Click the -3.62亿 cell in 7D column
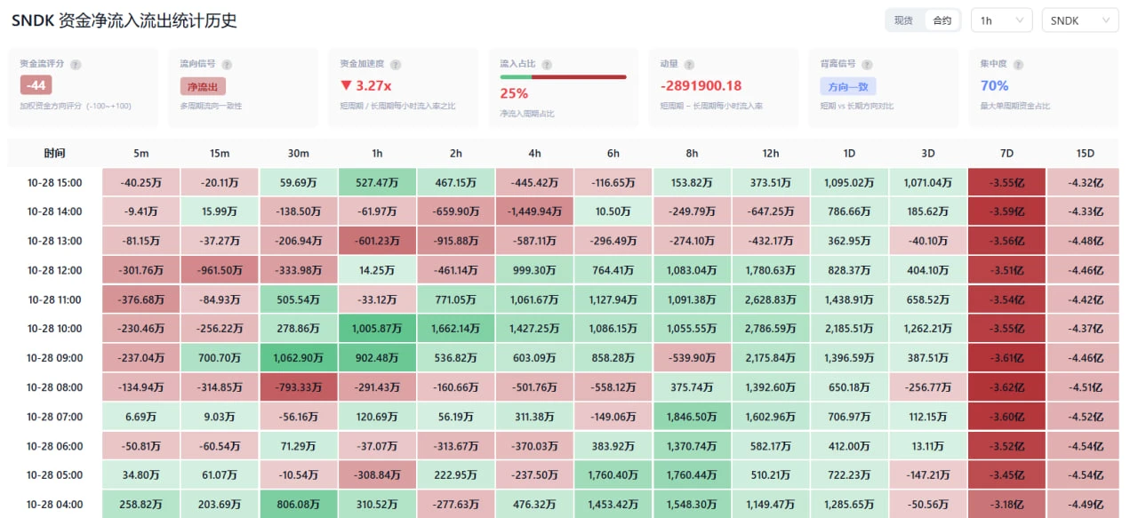 click(1006, 387)
